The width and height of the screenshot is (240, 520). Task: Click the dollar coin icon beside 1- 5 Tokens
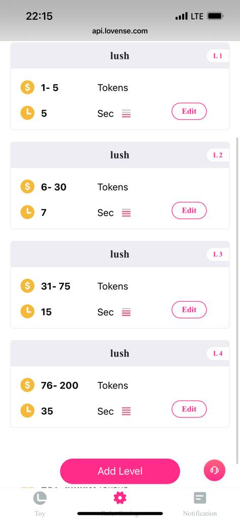pos(27,87)
